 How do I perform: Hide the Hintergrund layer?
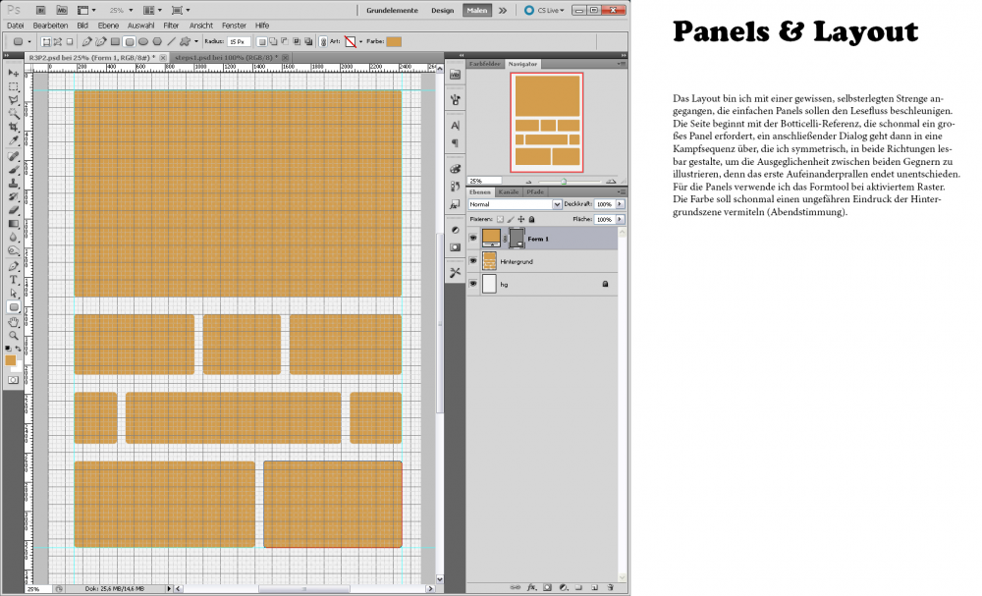[x=473, y=261]
